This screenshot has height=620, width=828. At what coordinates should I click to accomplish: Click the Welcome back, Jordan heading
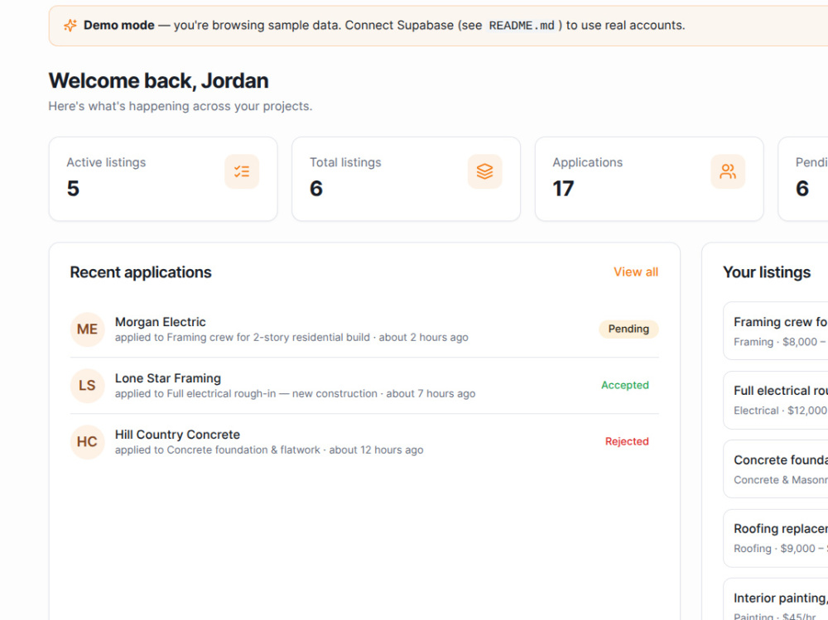pos(158,81)
